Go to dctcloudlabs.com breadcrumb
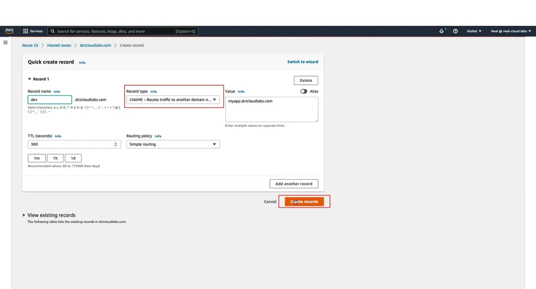The image size is (536, 289). (x=95, y=45)
